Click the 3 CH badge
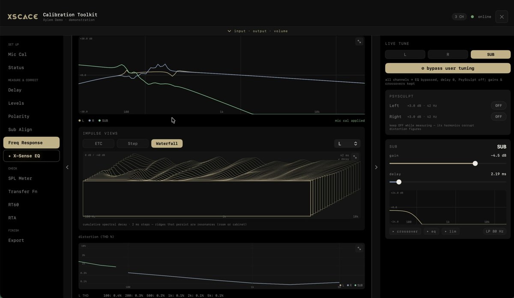 [x=459, y=17]
